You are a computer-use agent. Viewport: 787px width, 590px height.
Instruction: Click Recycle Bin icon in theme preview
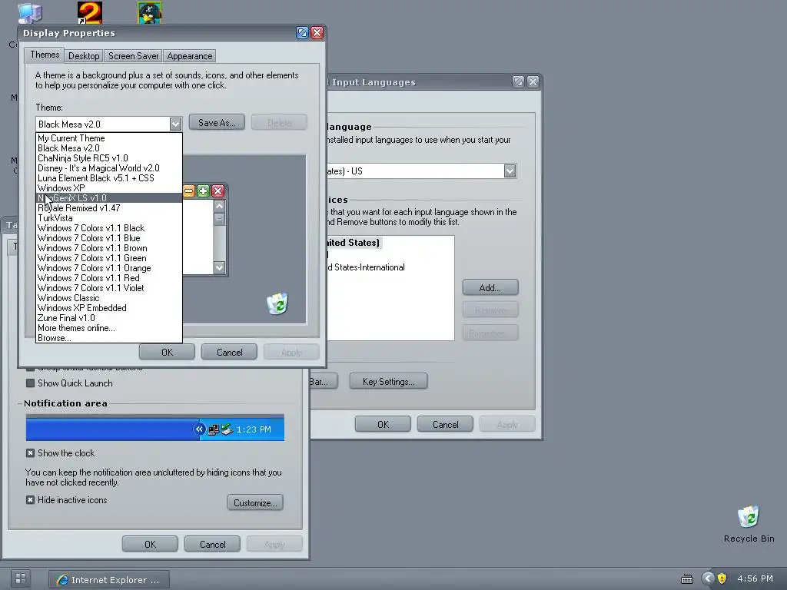click(277, 303)
